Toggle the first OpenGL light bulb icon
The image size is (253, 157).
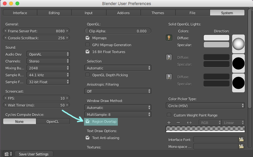(169, 38)
